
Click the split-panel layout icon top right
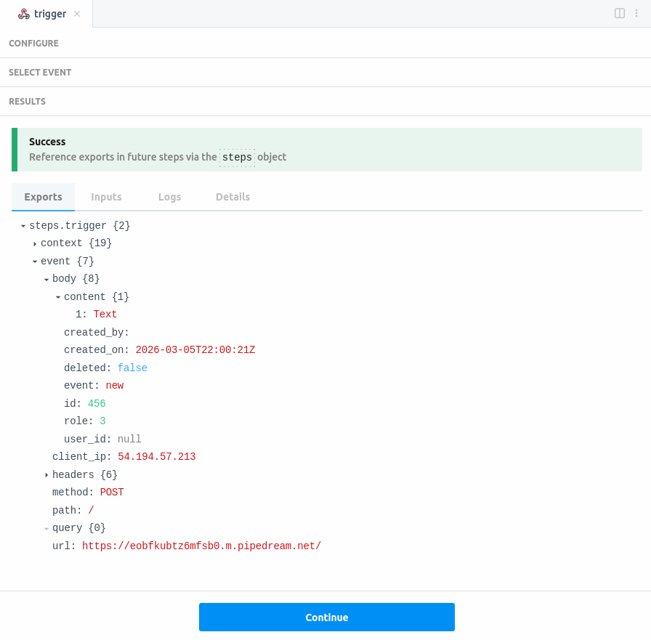[x=620, y=13]
